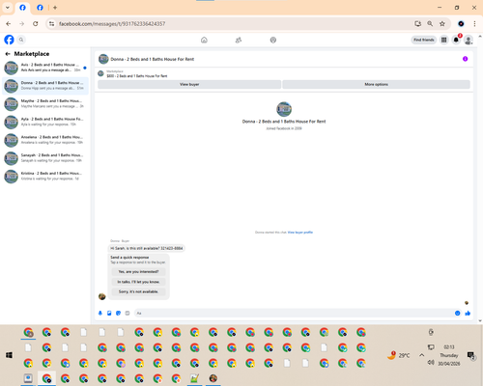Open a new browser tab

point(55,8)
